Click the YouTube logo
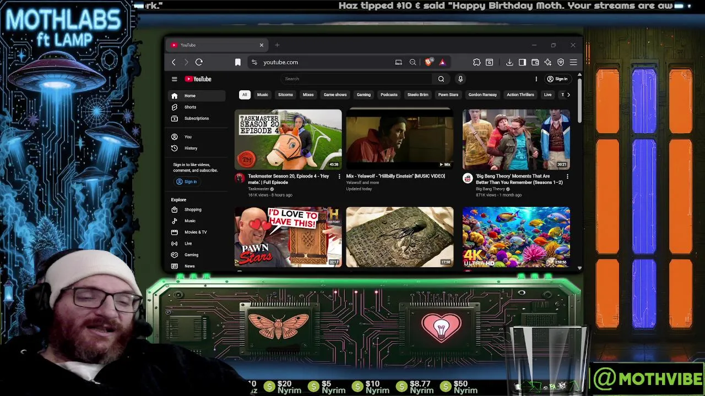Screen dimensions: 705x396 (198, 79)
